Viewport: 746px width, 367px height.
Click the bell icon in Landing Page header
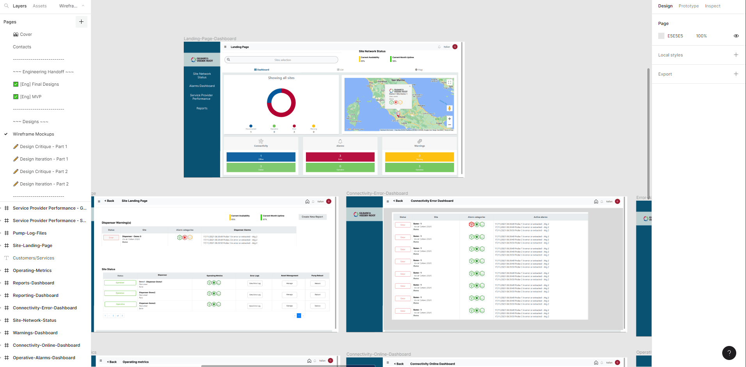coord(439,47)
